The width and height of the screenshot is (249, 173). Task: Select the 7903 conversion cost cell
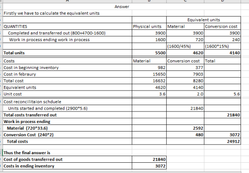(185, 74)
